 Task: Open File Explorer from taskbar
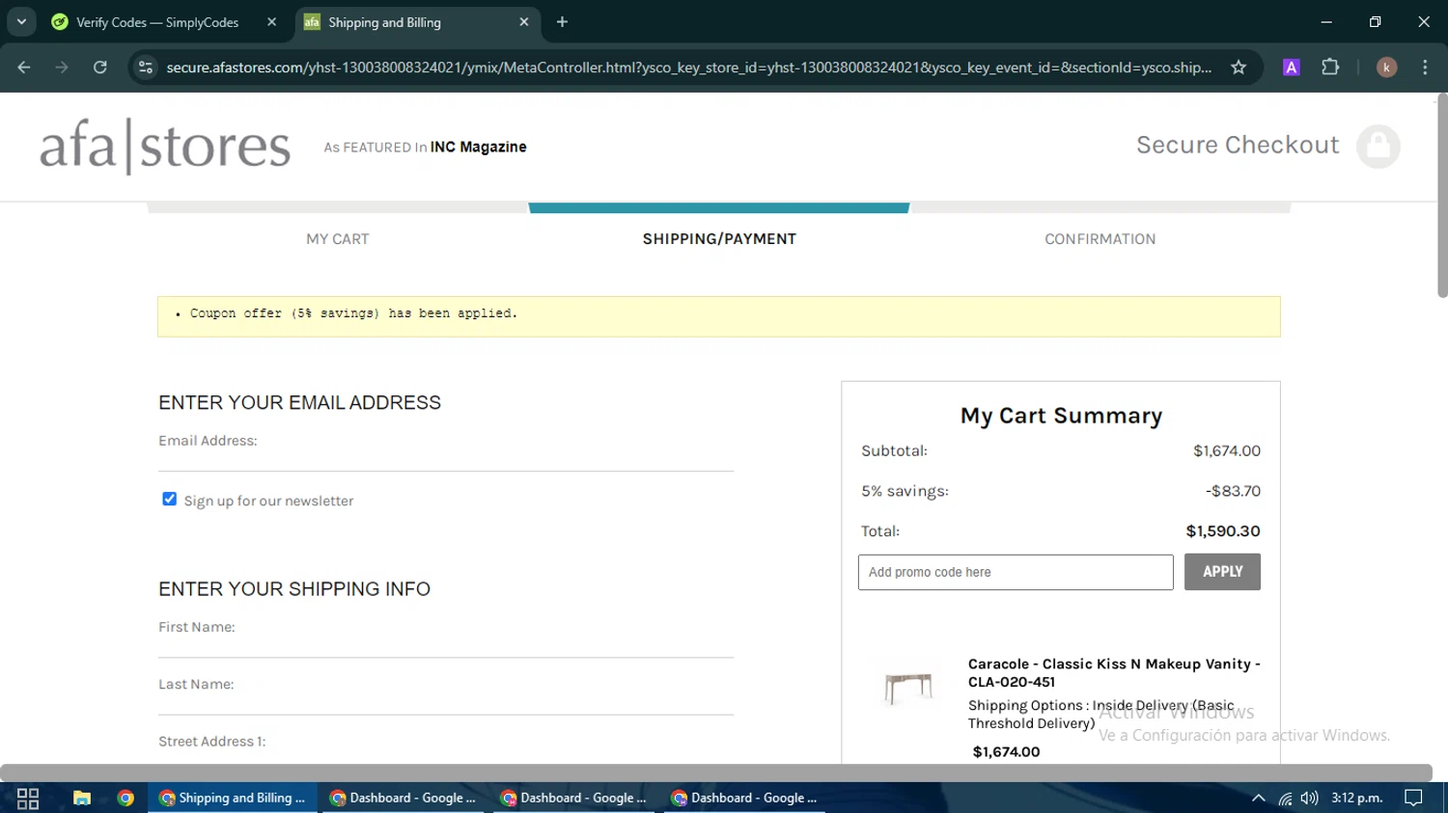tap(82, 798)
